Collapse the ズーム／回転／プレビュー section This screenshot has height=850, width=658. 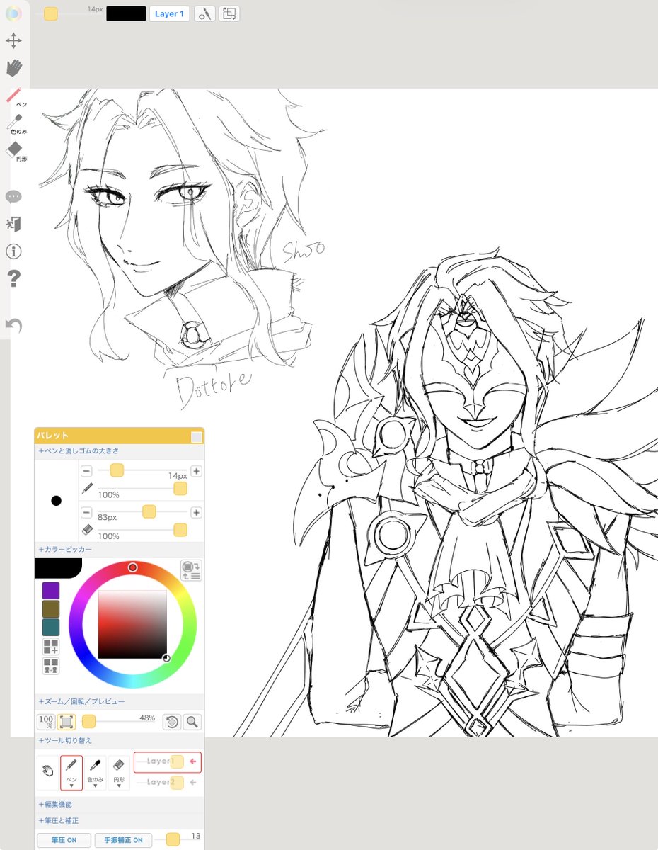coord(81,701)
